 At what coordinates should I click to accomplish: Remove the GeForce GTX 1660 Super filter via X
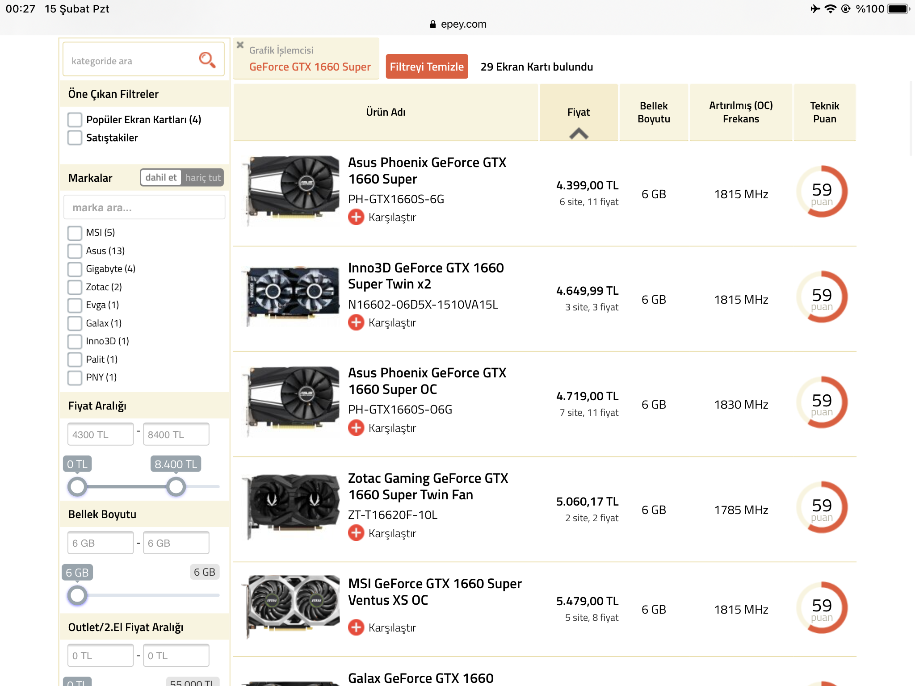[x=240, y=45]
